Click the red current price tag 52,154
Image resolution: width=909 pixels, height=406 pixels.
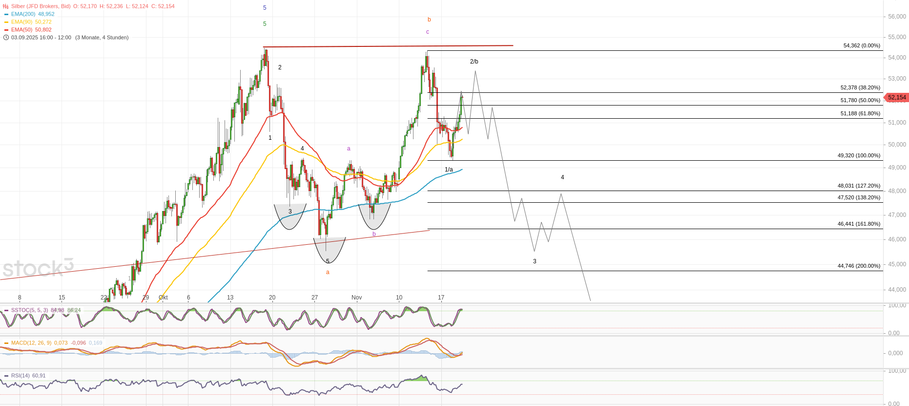point(896,98)
